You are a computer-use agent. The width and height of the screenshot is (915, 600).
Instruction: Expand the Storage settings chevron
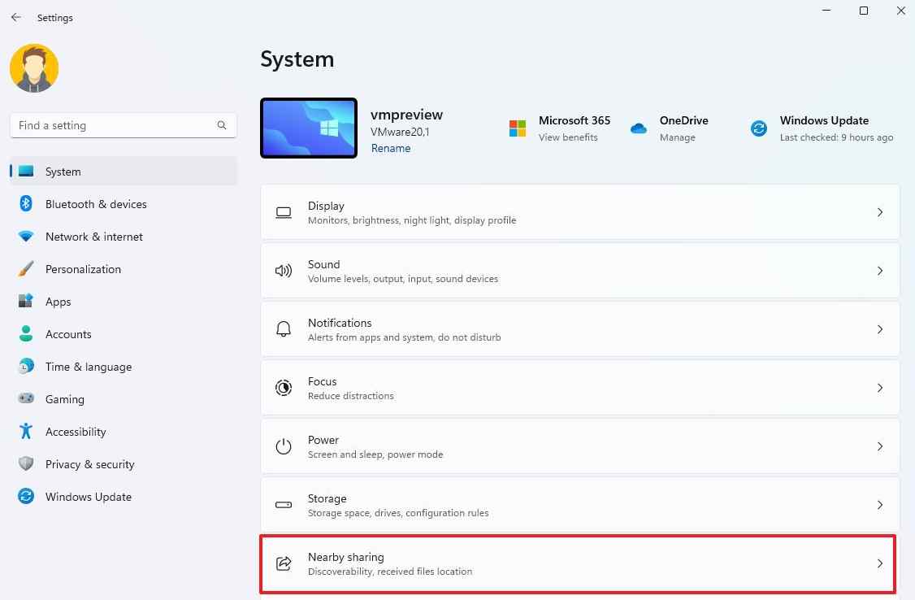[x=880, y=505]
